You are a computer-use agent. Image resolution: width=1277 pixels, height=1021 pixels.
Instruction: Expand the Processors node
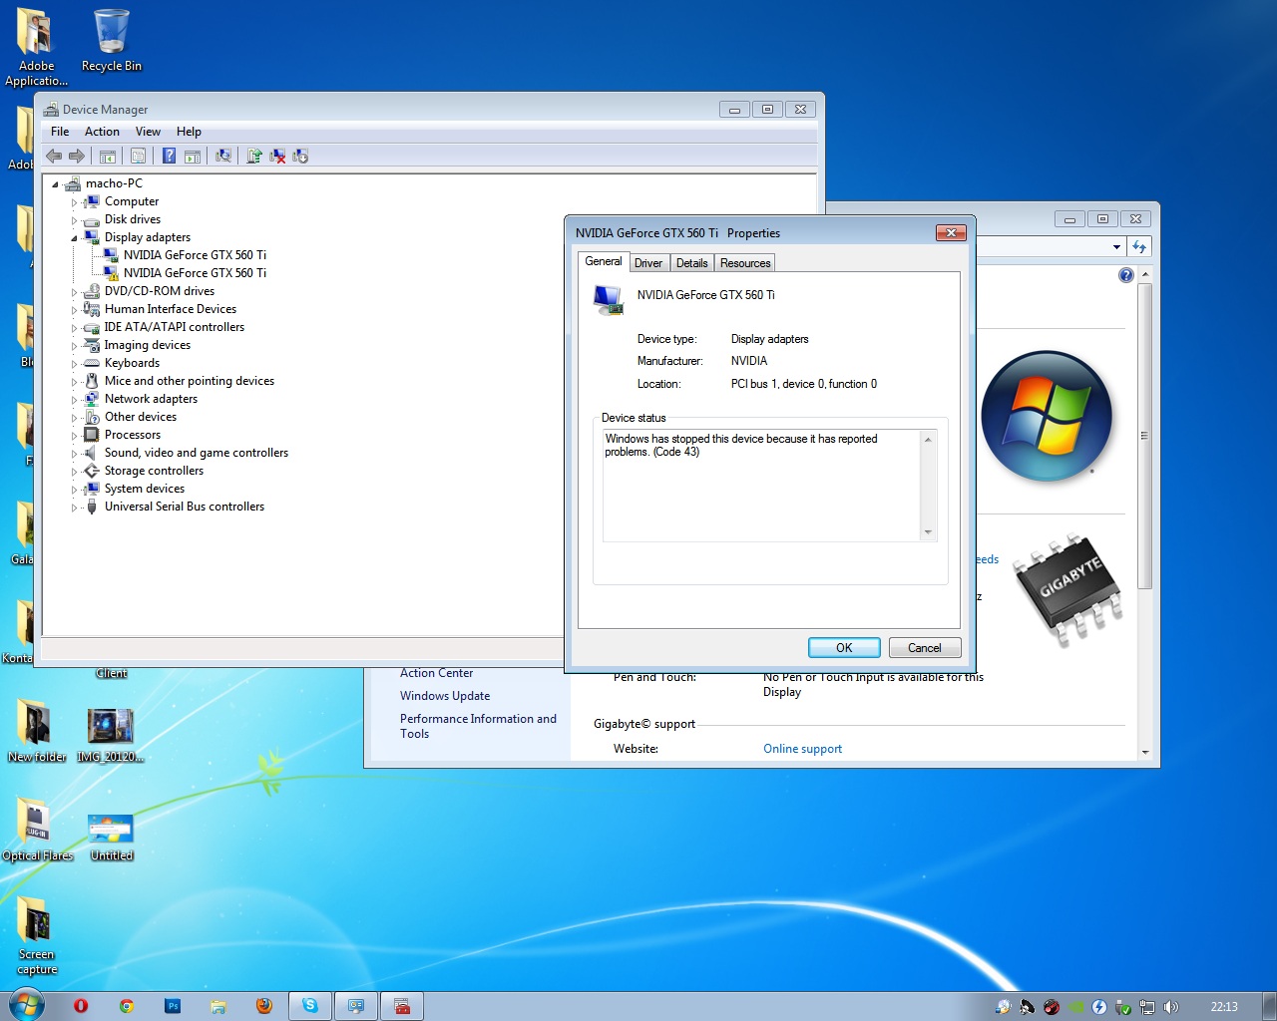pos(74,436)
